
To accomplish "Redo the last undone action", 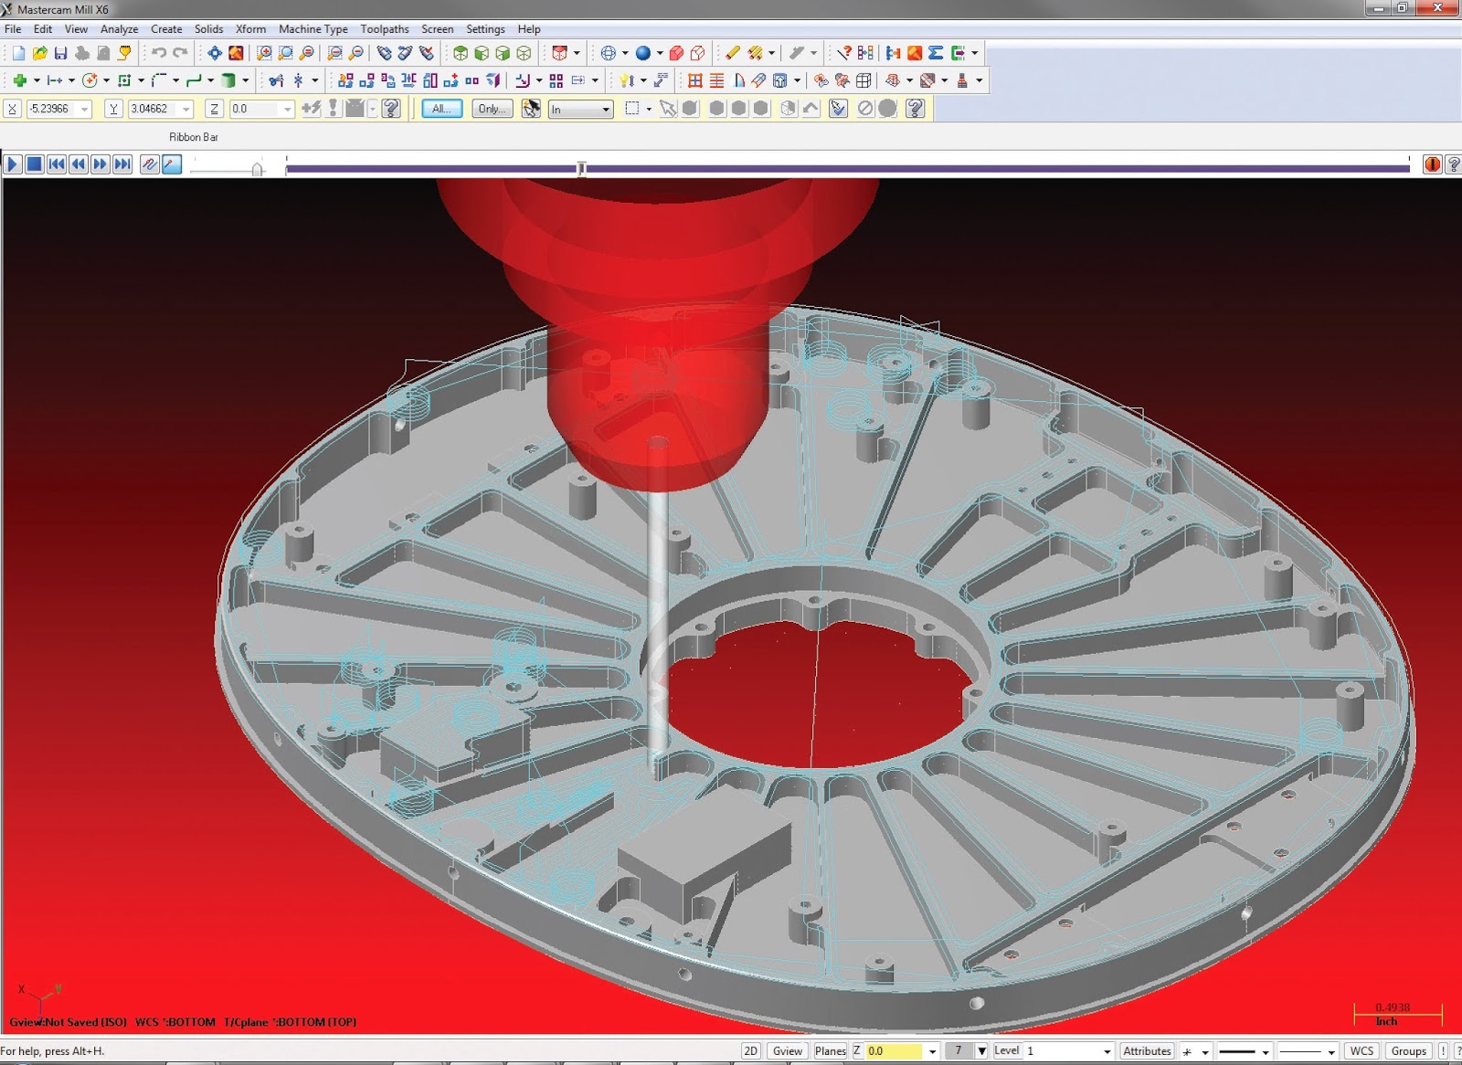I will (x=180, y=54).
